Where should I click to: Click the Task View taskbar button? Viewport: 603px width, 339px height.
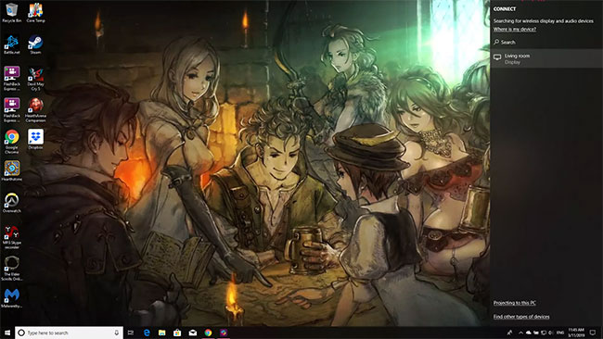pyautogui.click(x=131, y=333)
